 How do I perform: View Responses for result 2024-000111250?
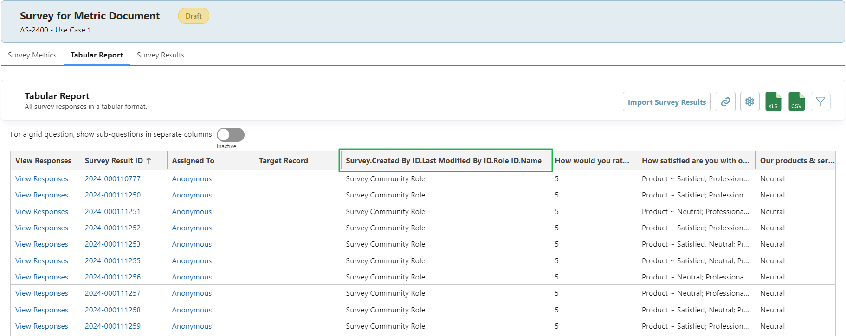(42, 195)
